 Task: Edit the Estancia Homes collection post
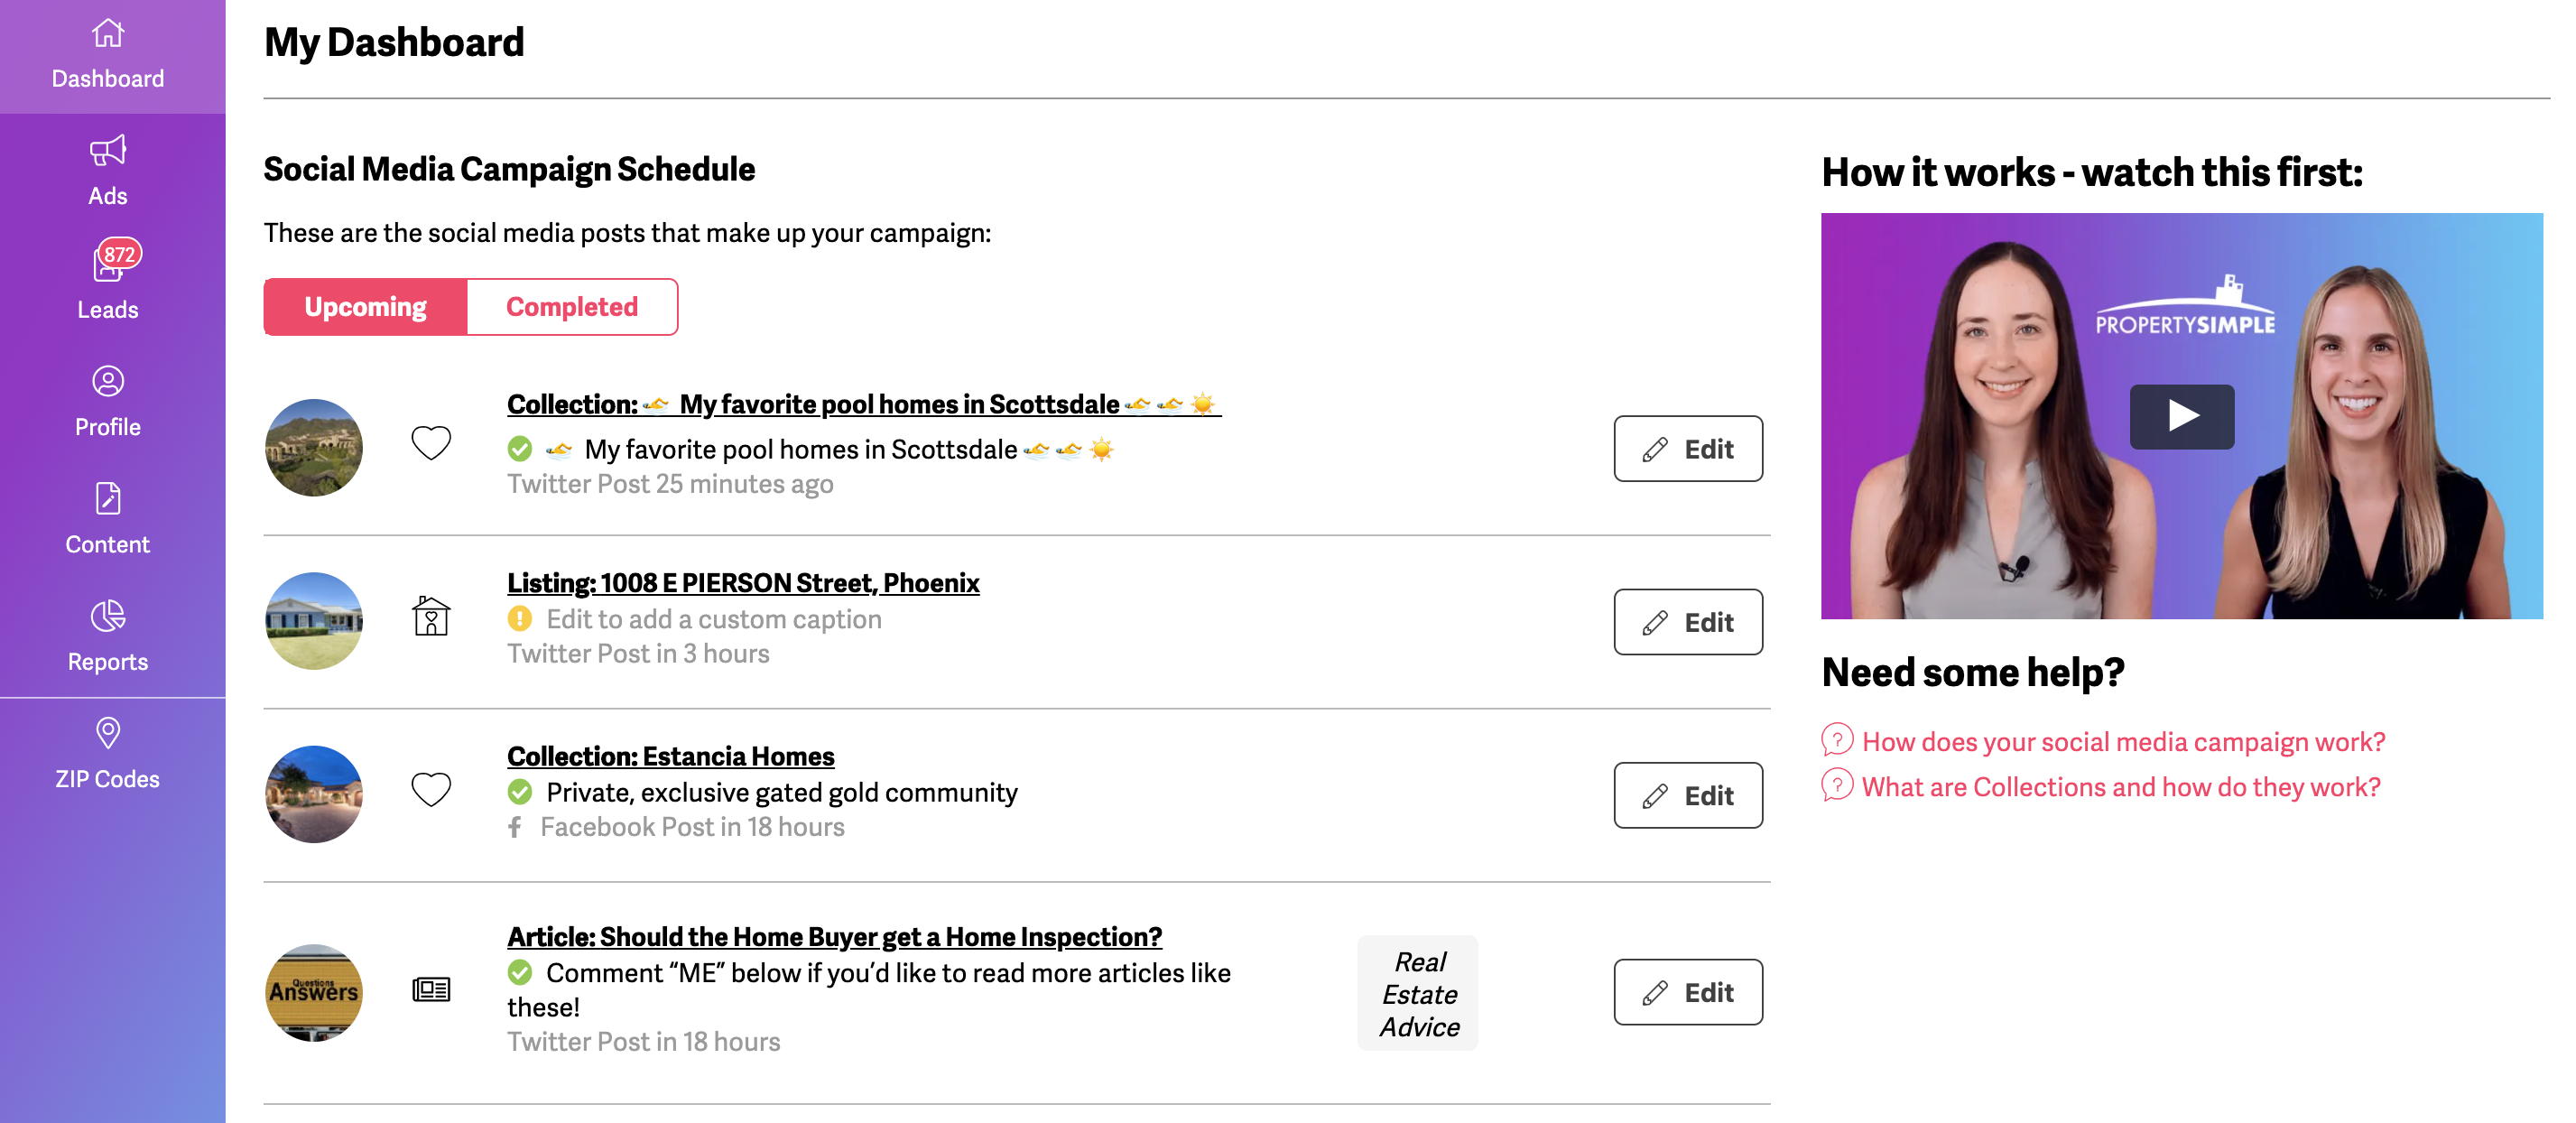(1687, 796)
